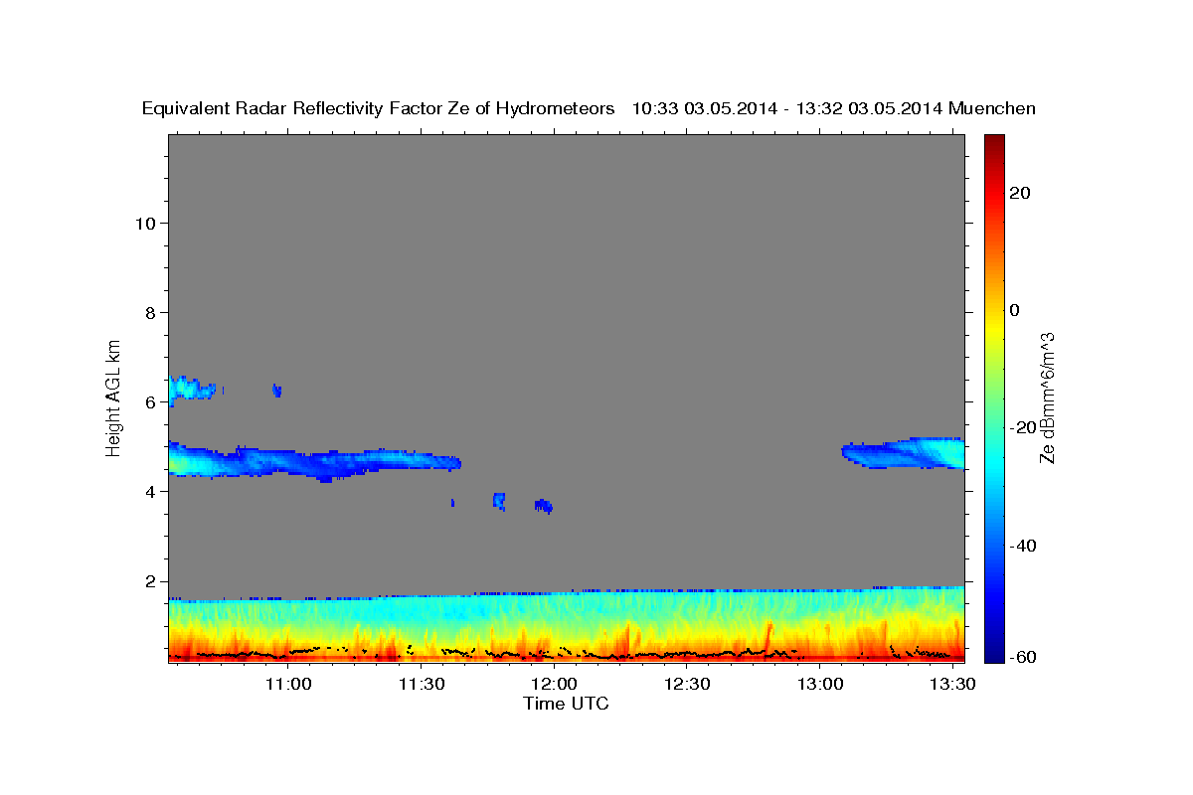Click the colorbar label -60
1193x795 pixels.
coord(1023,656)
